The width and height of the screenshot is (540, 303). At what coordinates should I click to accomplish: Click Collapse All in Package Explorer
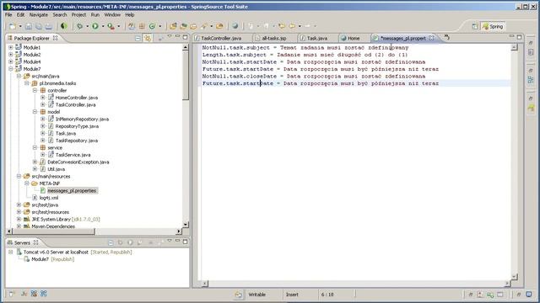[138, 38]
